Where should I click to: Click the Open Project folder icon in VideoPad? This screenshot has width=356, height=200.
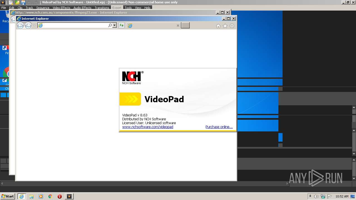(x=17, y=2)
